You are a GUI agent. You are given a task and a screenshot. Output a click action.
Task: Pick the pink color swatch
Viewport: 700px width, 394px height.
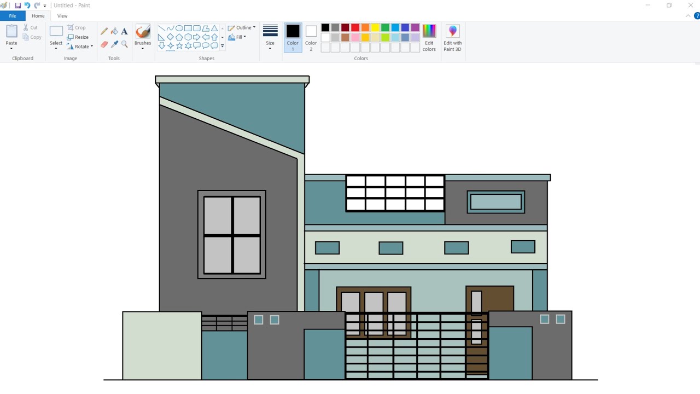(355, 37)
